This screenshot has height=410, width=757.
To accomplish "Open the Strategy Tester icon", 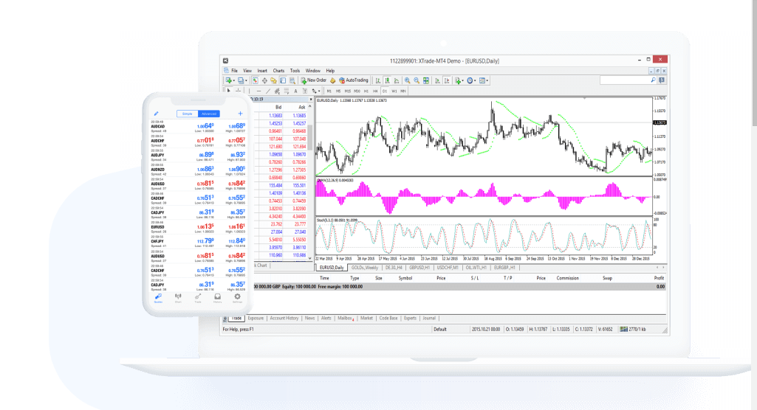I will (x=292, y=80).
